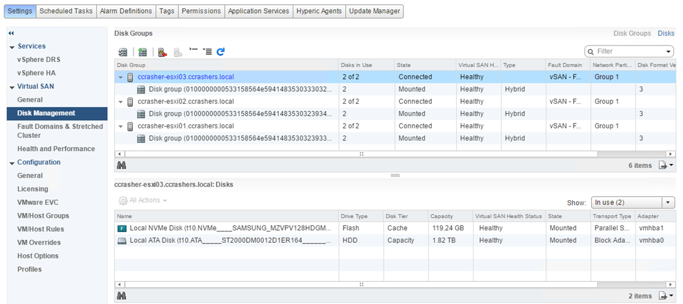Collapse the Services section
Screen dimensions: 683x304
[x=12, y=47]
